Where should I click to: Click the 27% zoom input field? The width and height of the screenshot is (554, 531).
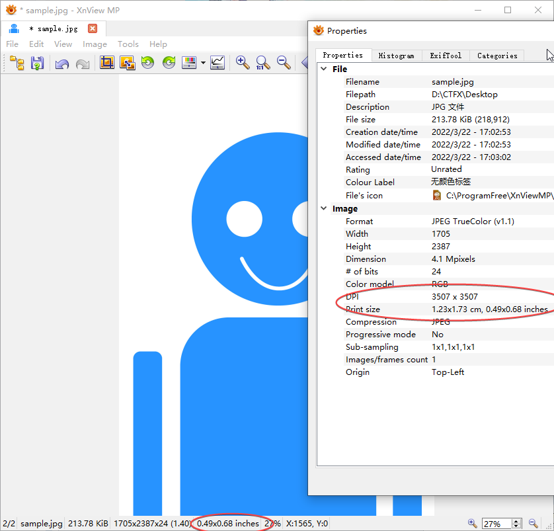(496, 524)
